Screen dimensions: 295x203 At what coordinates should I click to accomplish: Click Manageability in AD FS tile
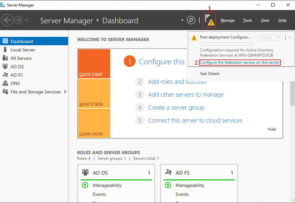pyautogui.click(x=190, y=185)
